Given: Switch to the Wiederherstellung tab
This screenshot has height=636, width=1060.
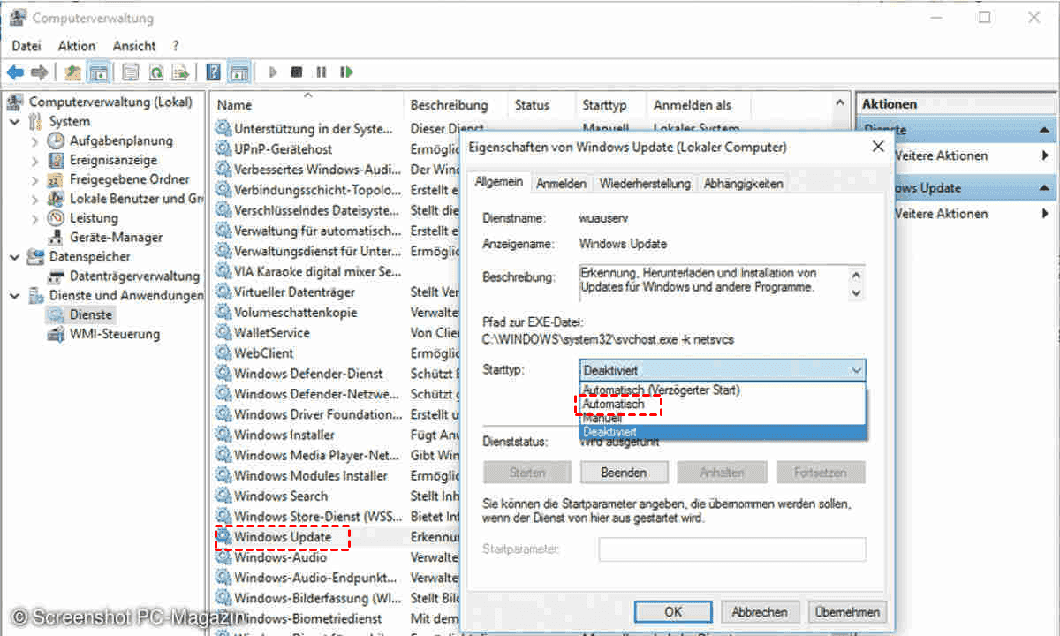Looking at the screenshot, I should pos(645,184).
